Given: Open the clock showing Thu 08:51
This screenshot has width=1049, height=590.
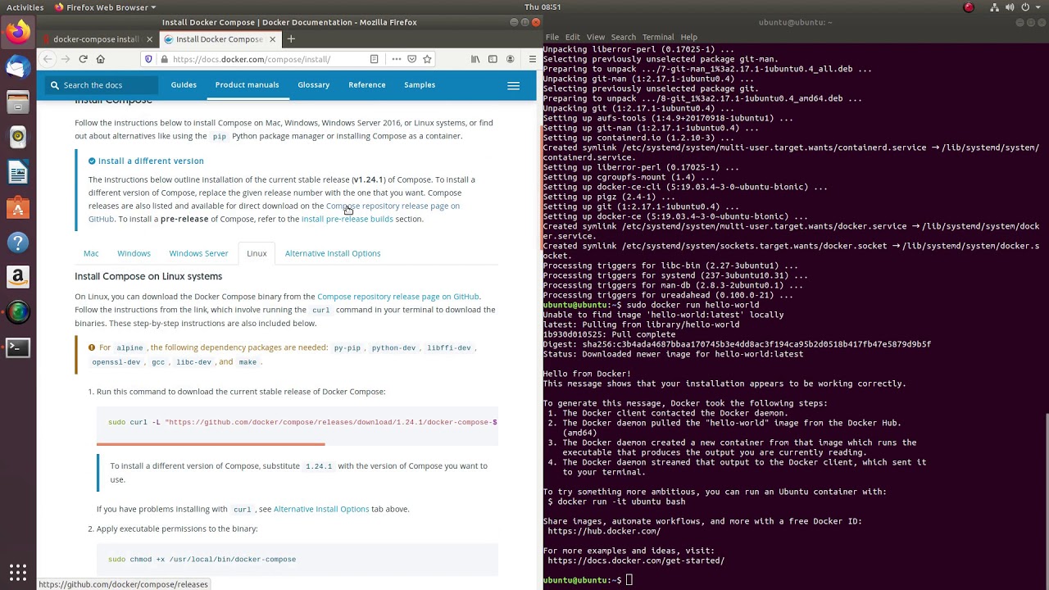Looking at the screenshot, I should tap(543, 7).
